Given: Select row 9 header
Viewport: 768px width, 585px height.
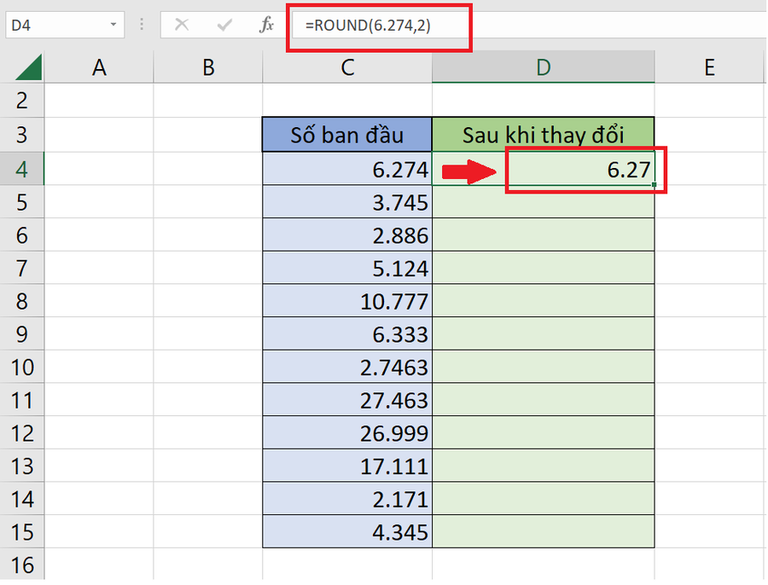Looking at the screenshot, I should [21, 334].
